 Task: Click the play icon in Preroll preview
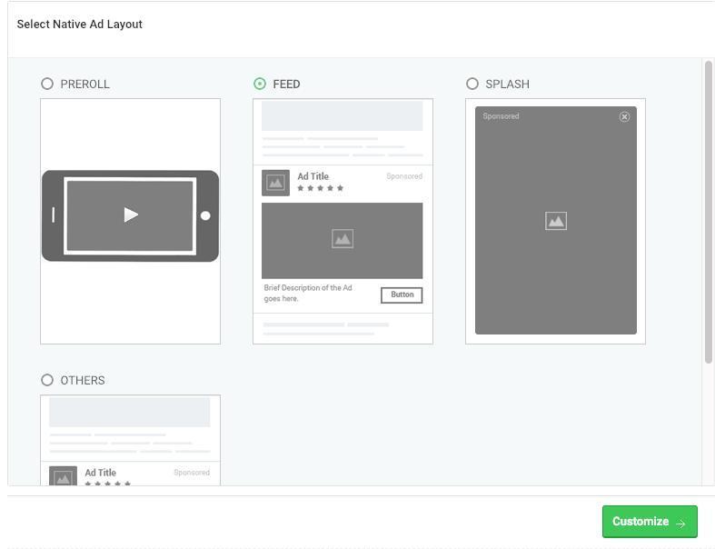coord(131,215)
